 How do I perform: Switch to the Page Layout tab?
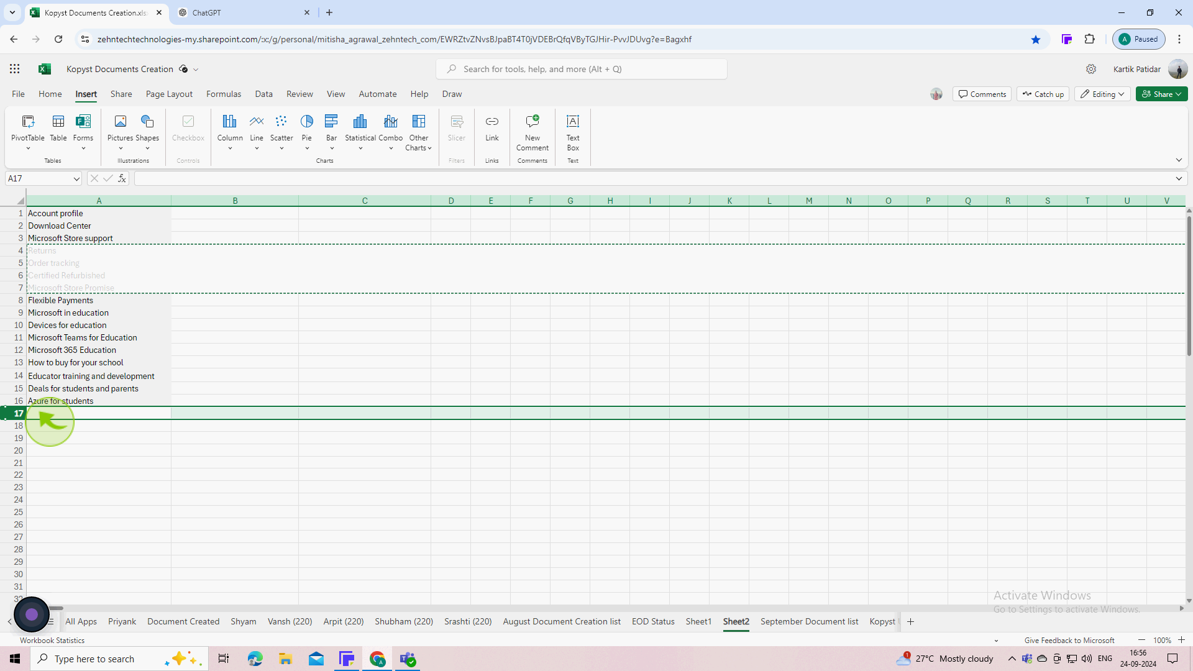click(x=169, y=94)
